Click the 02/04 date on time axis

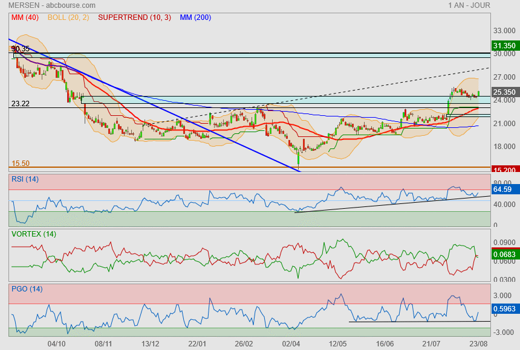(291, 343)
